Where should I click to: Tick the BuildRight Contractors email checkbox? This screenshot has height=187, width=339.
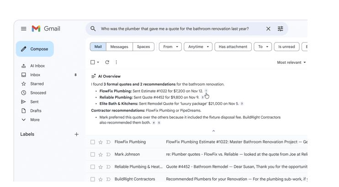[x=93, y=179]
